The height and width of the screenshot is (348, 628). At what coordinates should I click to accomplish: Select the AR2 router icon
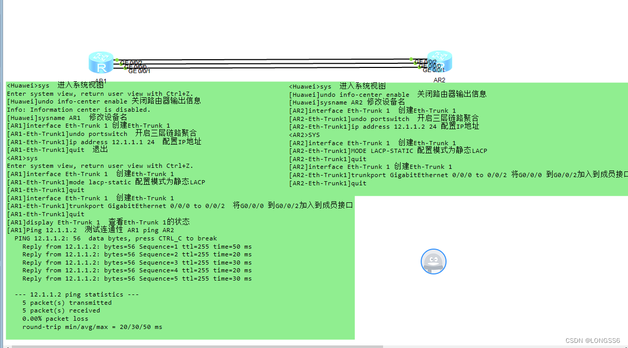point(439,62)
